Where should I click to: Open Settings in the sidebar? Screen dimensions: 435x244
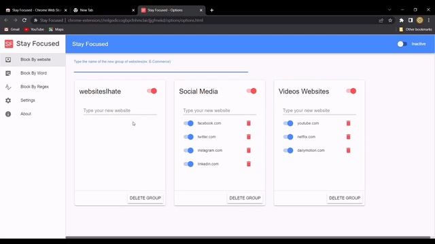[28, 100]
